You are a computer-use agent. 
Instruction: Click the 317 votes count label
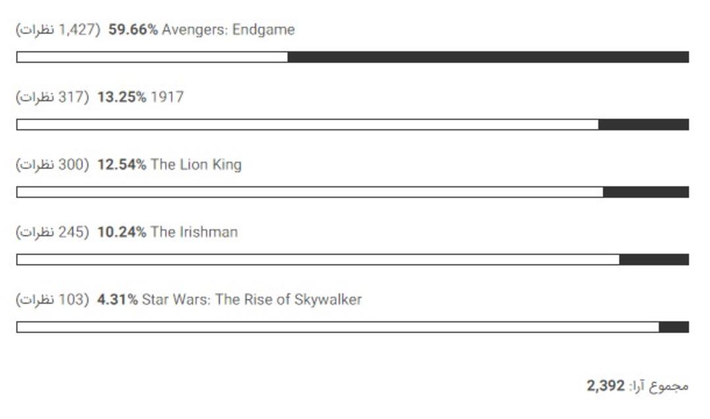[x=53, y=97]
